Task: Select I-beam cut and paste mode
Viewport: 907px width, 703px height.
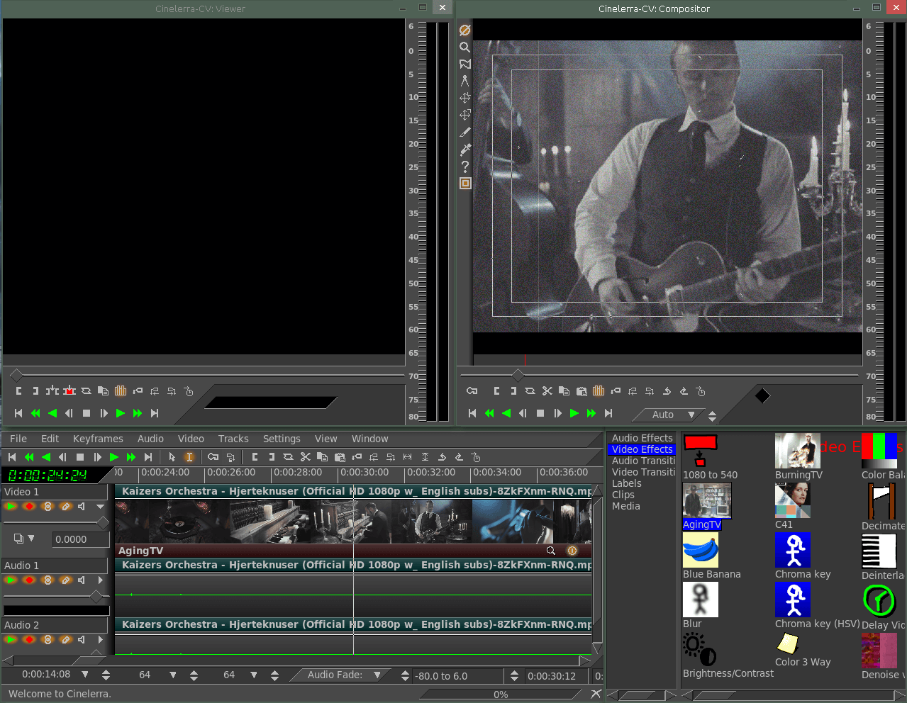Action: [189, 457]
